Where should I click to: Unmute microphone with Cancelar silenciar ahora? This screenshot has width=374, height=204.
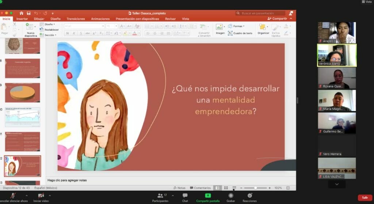point(14,196)
